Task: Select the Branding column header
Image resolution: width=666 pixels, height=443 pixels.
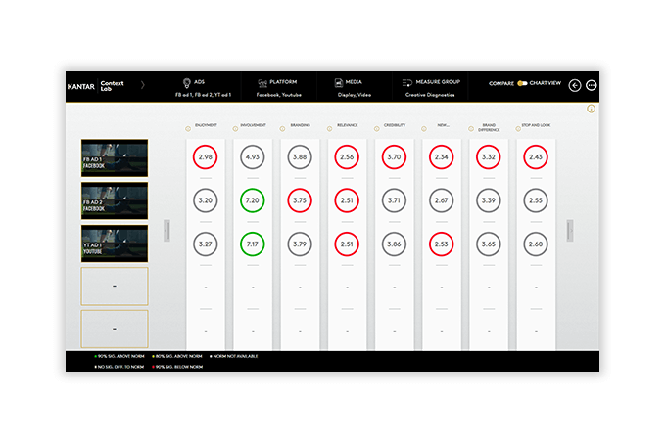Action: click(301, 125)
